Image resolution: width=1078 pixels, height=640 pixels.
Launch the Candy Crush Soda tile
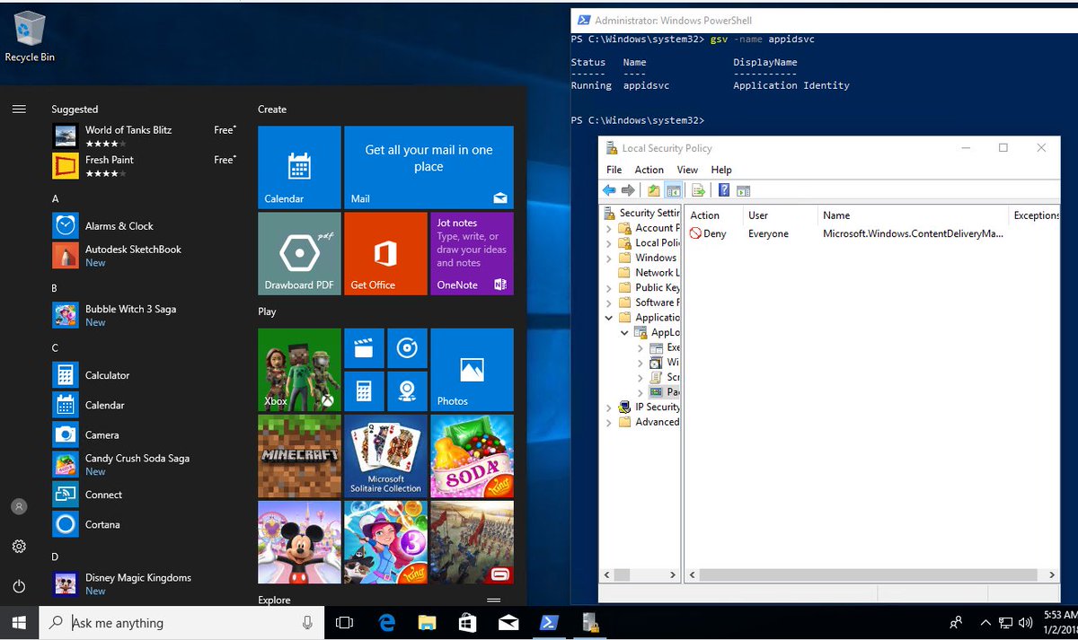pyautogui.click(x=472, y=456)
